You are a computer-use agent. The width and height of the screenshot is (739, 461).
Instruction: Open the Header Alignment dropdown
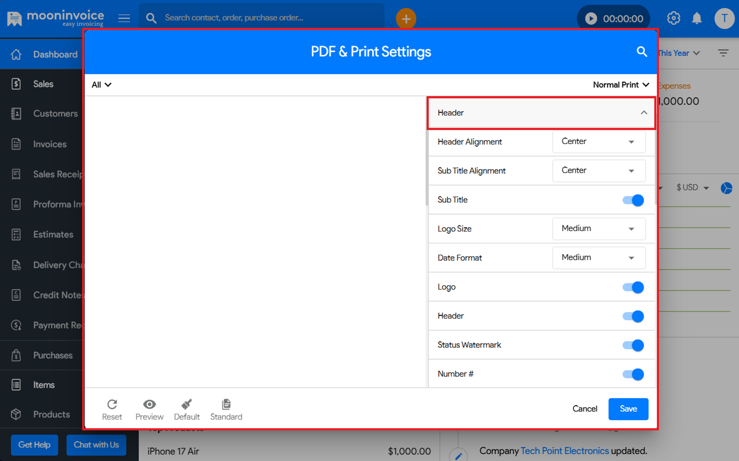click(x=598, y=142)
